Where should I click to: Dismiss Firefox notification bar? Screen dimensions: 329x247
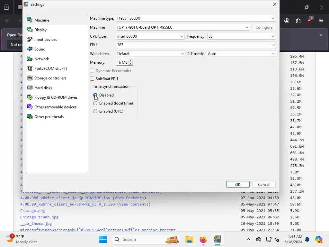click(x=321, y=35)
